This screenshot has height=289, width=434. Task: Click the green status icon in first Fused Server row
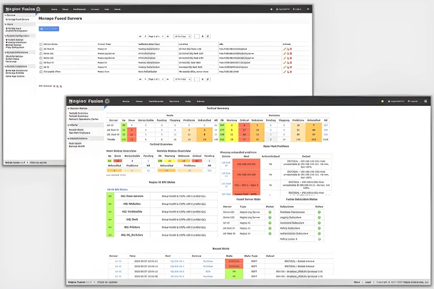click(270, 212)
